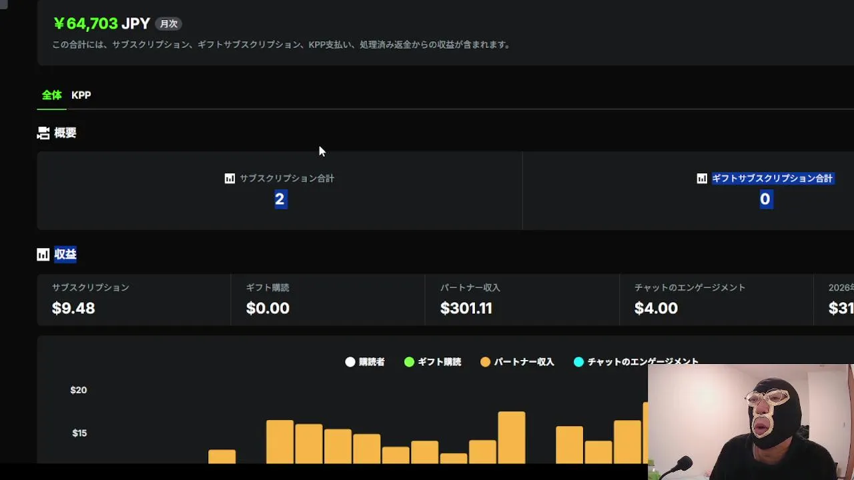Screen dimensions: 854x480
Task: Click the 収益 section chart icon
Action: click(43, 255)
